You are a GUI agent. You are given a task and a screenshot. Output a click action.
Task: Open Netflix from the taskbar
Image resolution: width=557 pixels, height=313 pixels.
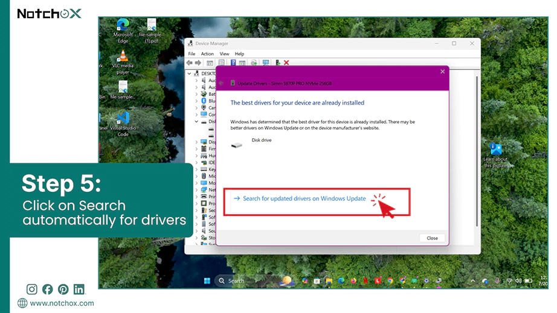[x=365, y=281]
